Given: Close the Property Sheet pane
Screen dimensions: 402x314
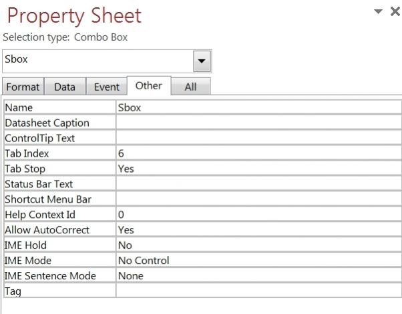Looking at the screenshot, I should pyautogui.click(x=395, y=12).
